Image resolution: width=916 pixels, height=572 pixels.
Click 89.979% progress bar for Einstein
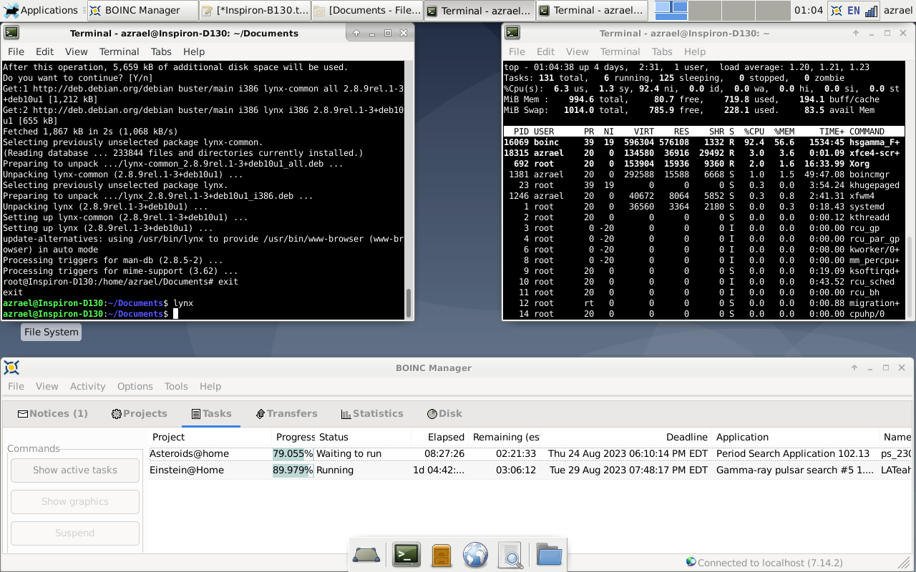(293, 470)
